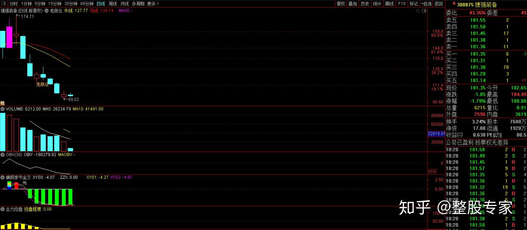Click the R margin-trading marker beside 300875

coord(454,4)
